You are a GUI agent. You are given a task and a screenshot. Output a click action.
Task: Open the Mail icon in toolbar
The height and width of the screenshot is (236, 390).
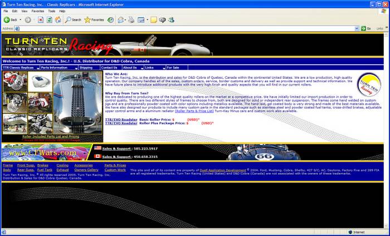click(120, 20)
